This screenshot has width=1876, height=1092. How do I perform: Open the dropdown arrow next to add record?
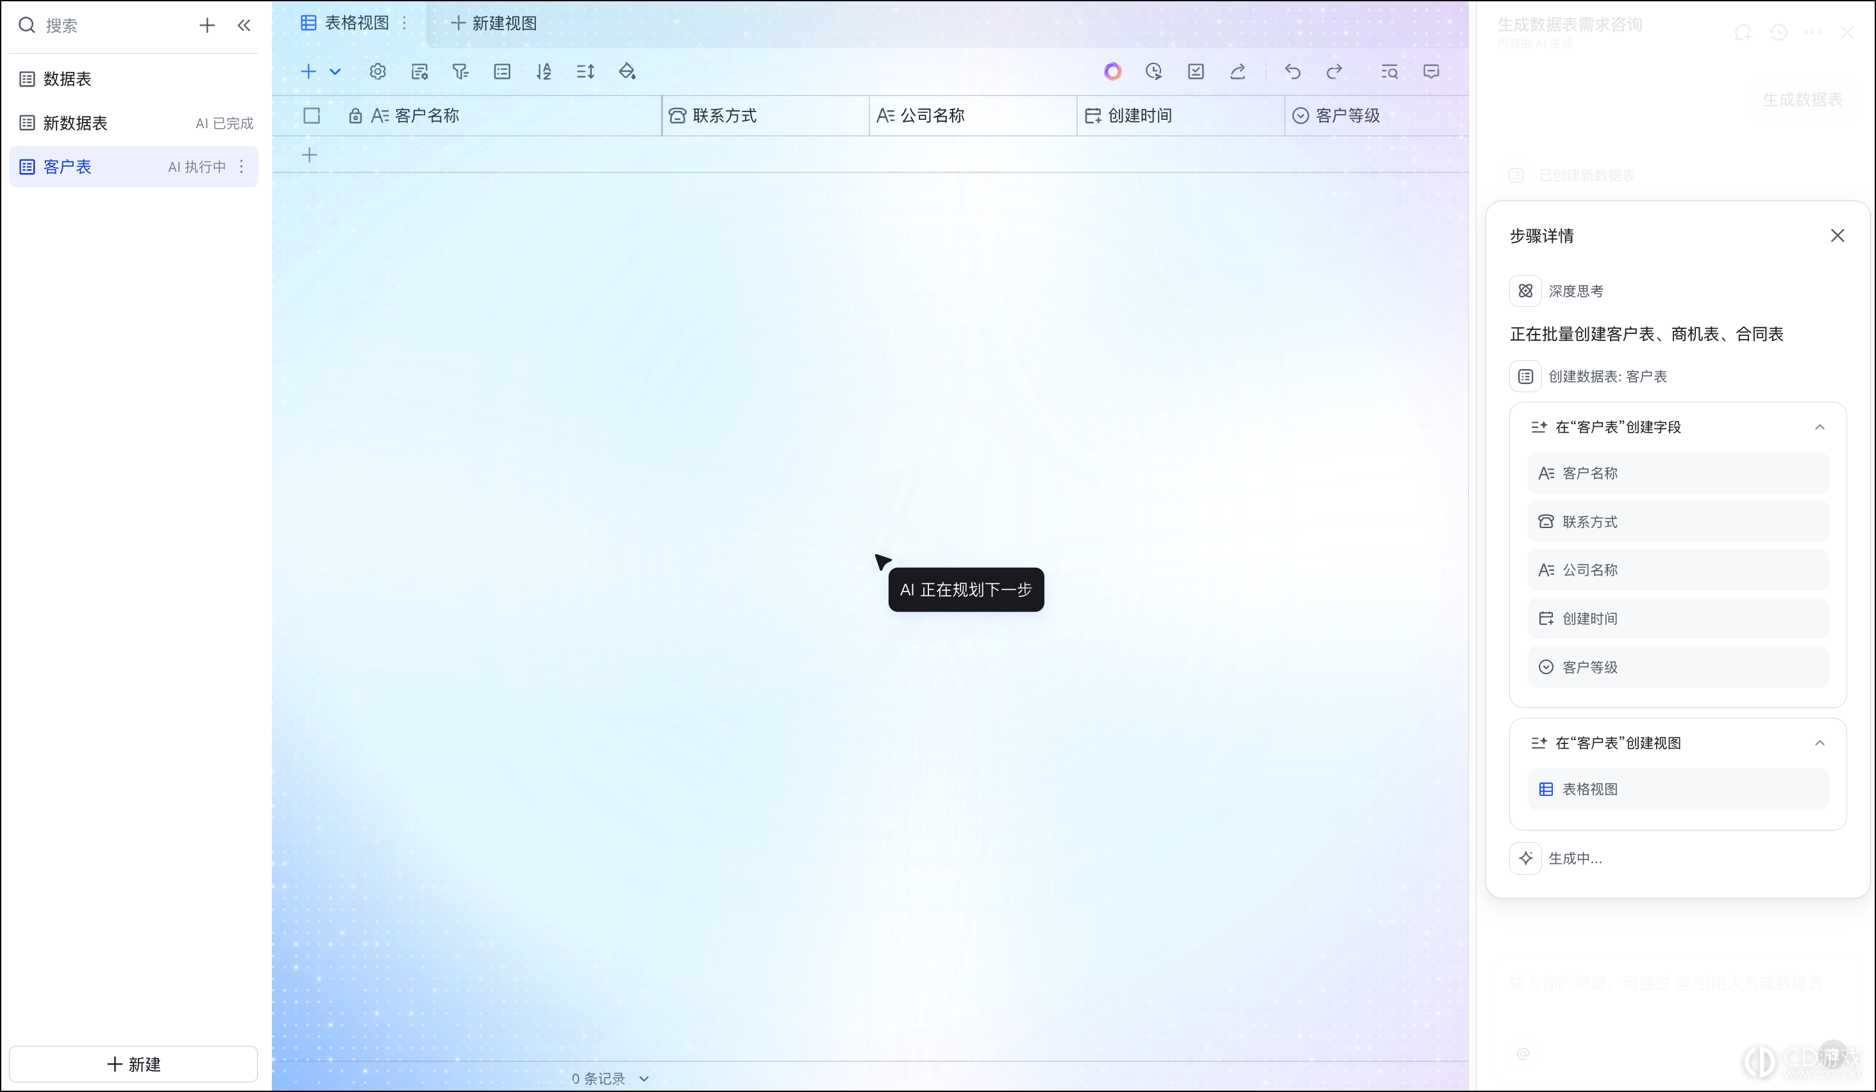pyautogui.click(x=335, y=72)
